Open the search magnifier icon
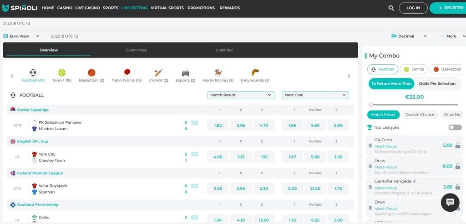This screenshot has height=224, width=466. [391, 8]
